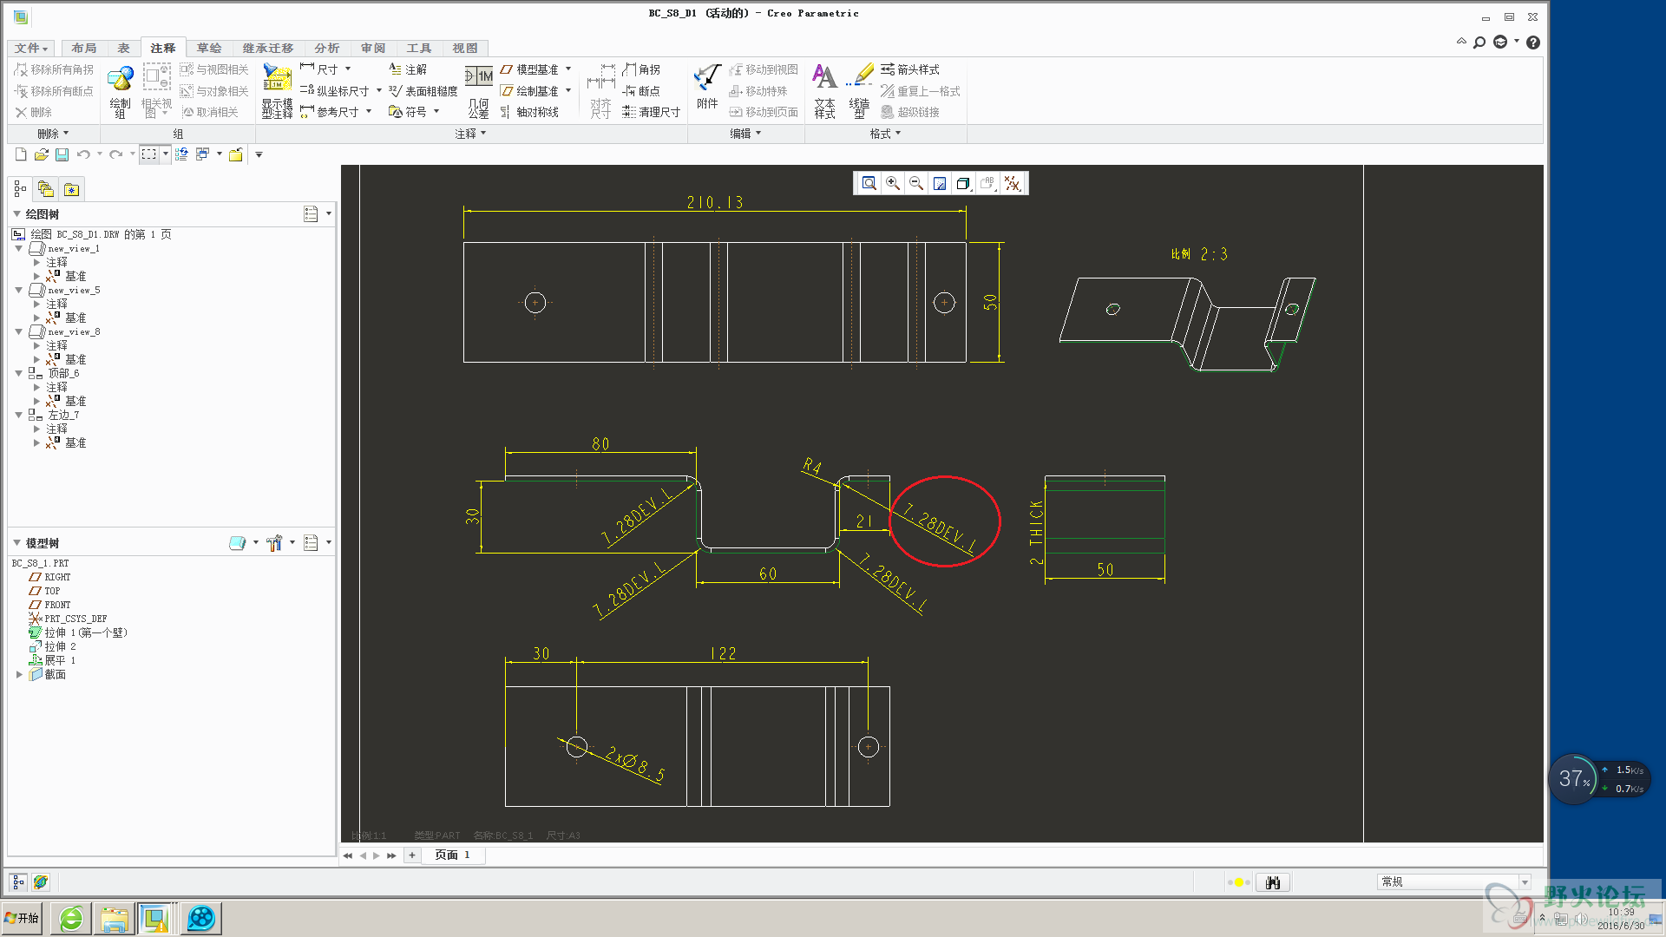Open the 编辑 group overflow menu

tap(745, 134)
